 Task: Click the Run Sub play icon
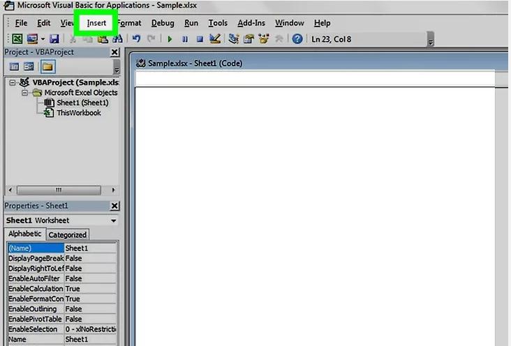[x=170, y=40]
